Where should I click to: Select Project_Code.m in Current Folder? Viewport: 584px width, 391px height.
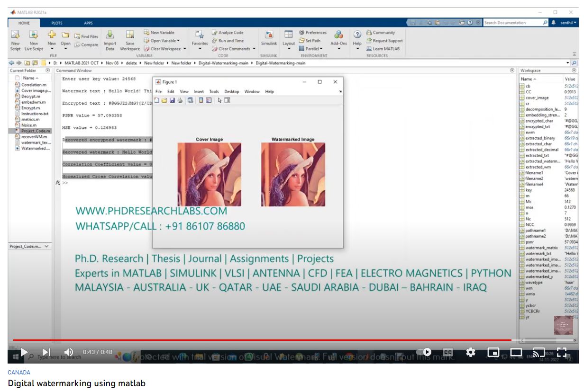tap(35, 131)
